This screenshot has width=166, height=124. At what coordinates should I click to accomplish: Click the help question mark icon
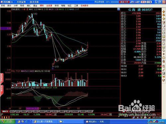click(164, 80)
